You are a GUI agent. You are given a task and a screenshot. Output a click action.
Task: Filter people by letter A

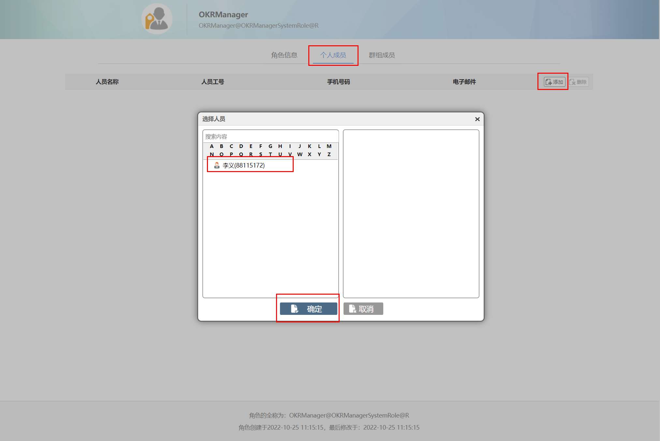pyautogui.click(x=212, y=146)
